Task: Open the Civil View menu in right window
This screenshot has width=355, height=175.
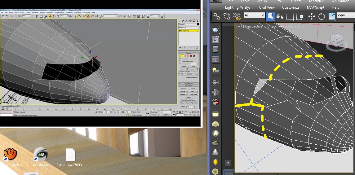Action: pos(267,7)
